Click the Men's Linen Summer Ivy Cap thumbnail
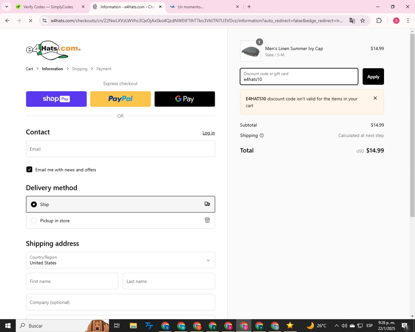Screen dimensions: 415x332 pyautogui.click(x=250, y=51)
